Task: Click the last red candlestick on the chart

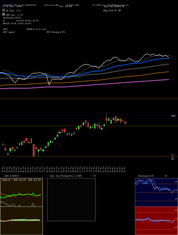Action: 125,123
